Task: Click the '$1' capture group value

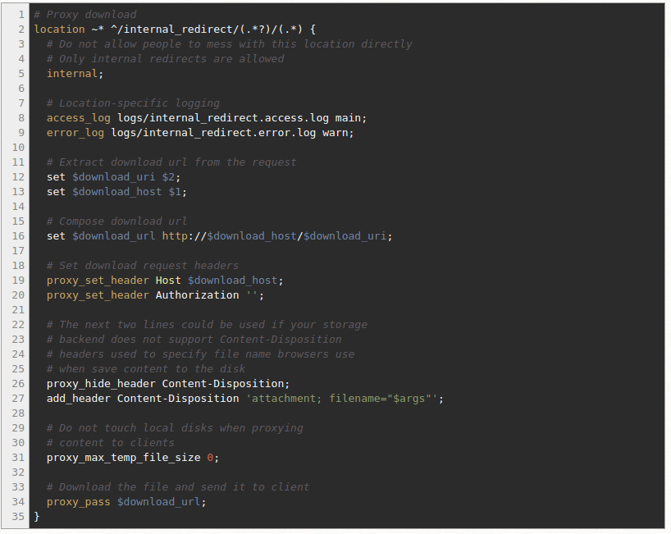Action: (x=178, y=192)
